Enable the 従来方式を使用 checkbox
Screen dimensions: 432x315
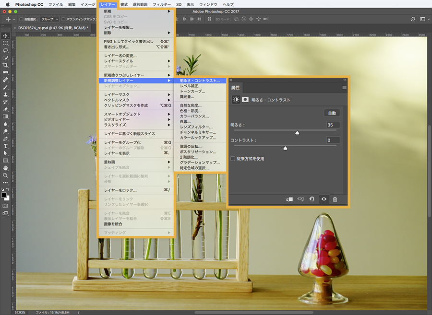[x=233, y=159]
